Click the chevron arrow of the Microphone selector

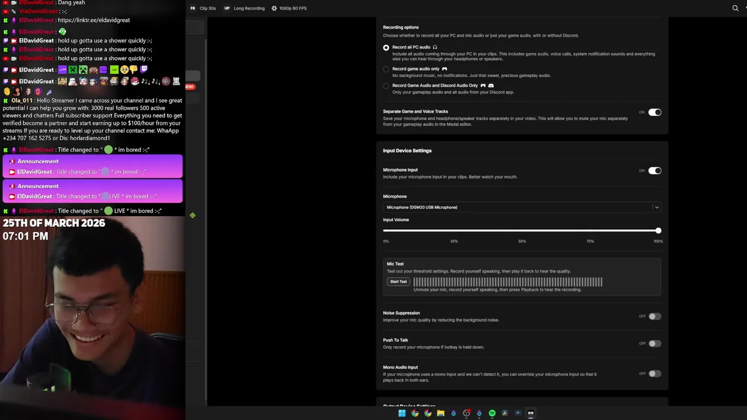pos(657,207)
